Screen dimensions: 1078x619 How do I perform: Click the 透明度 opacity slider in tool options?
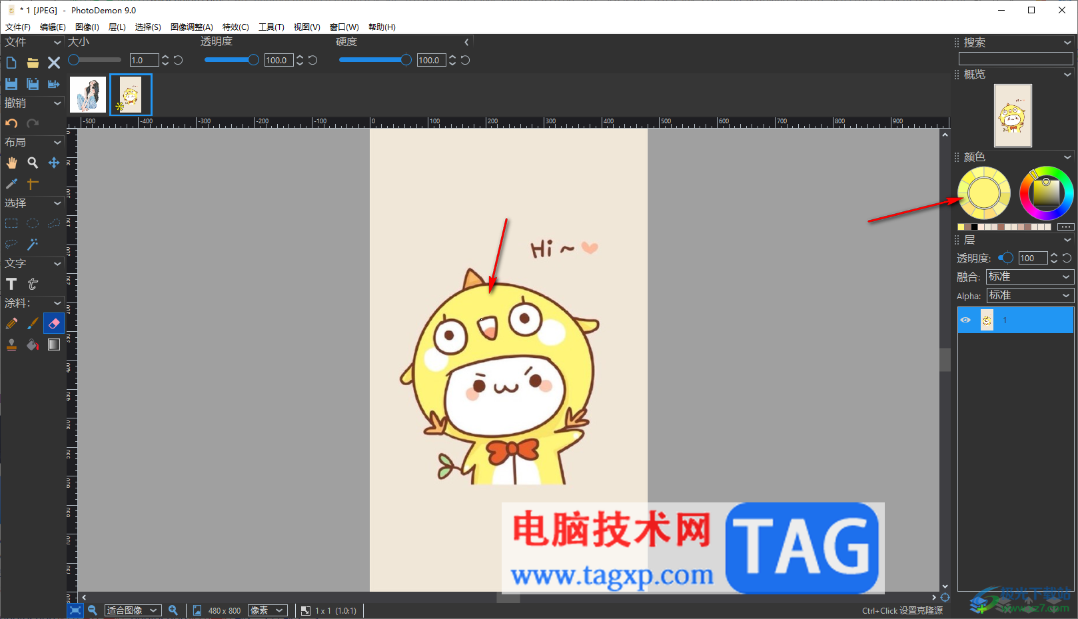pos(231,60)
